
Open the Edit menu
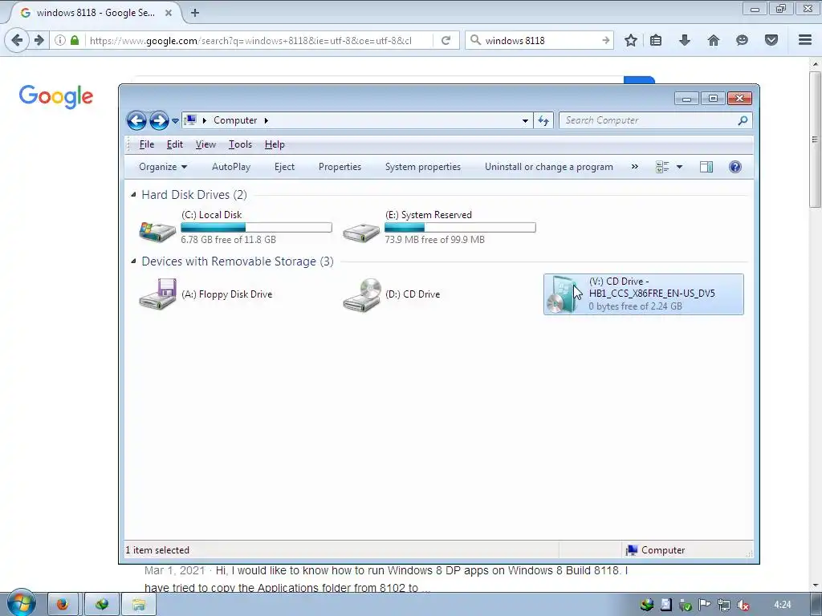pyautogui.click(x=174, y=144)
